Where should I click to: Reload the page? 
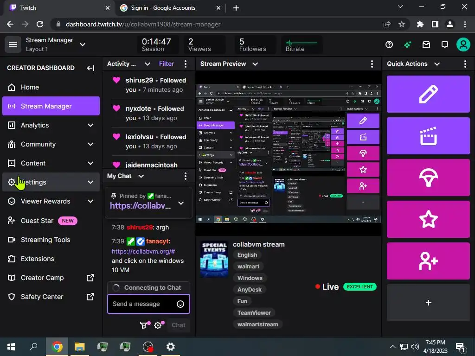[40, 24]
